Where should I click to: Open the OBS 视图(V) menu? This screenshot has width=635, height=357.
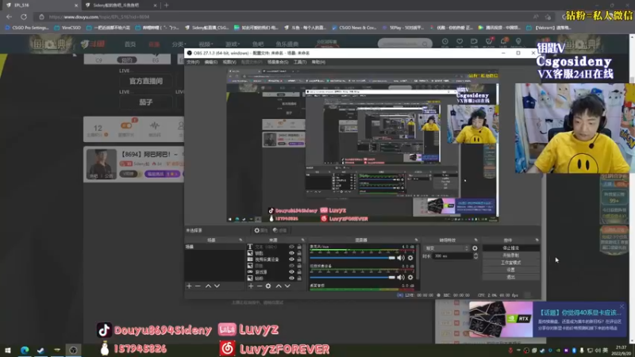pos(229,62)
